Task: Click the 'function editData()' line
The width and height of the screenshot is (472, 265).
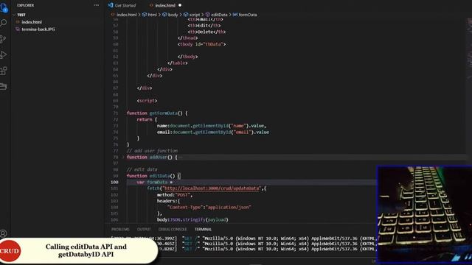Action: (153, 176)
